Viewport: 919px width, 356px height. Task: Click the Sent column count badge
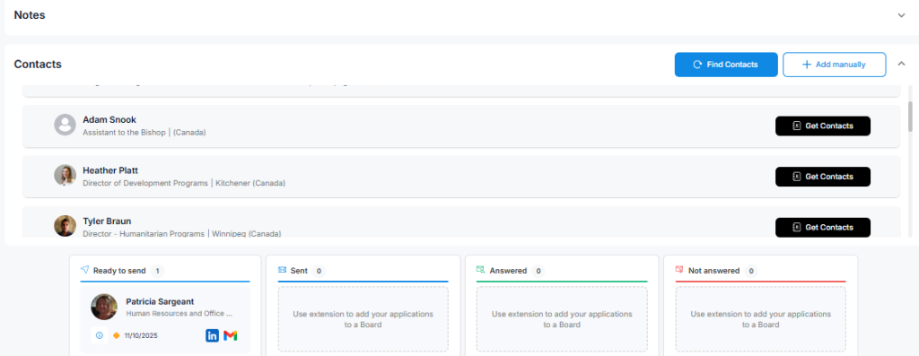tap(319, 271)
